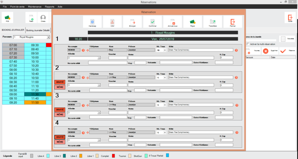
Task: Open the Parcours Royal Mougins dropdown
Action: point(48,37)
